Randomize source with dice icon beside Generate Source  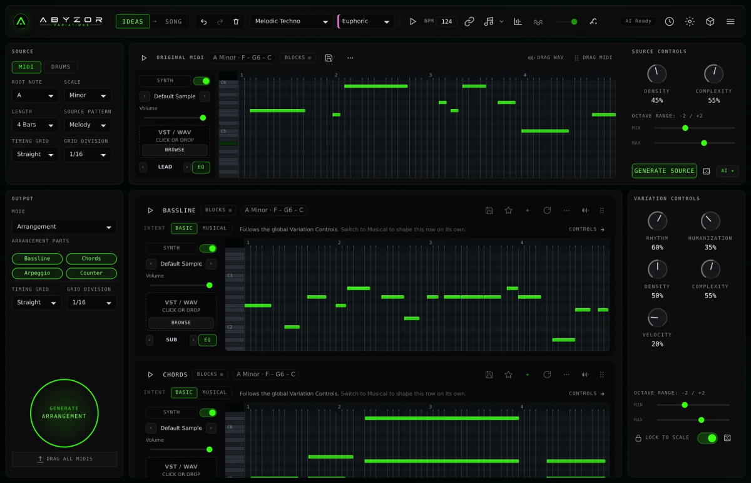[x=707, y=171]
